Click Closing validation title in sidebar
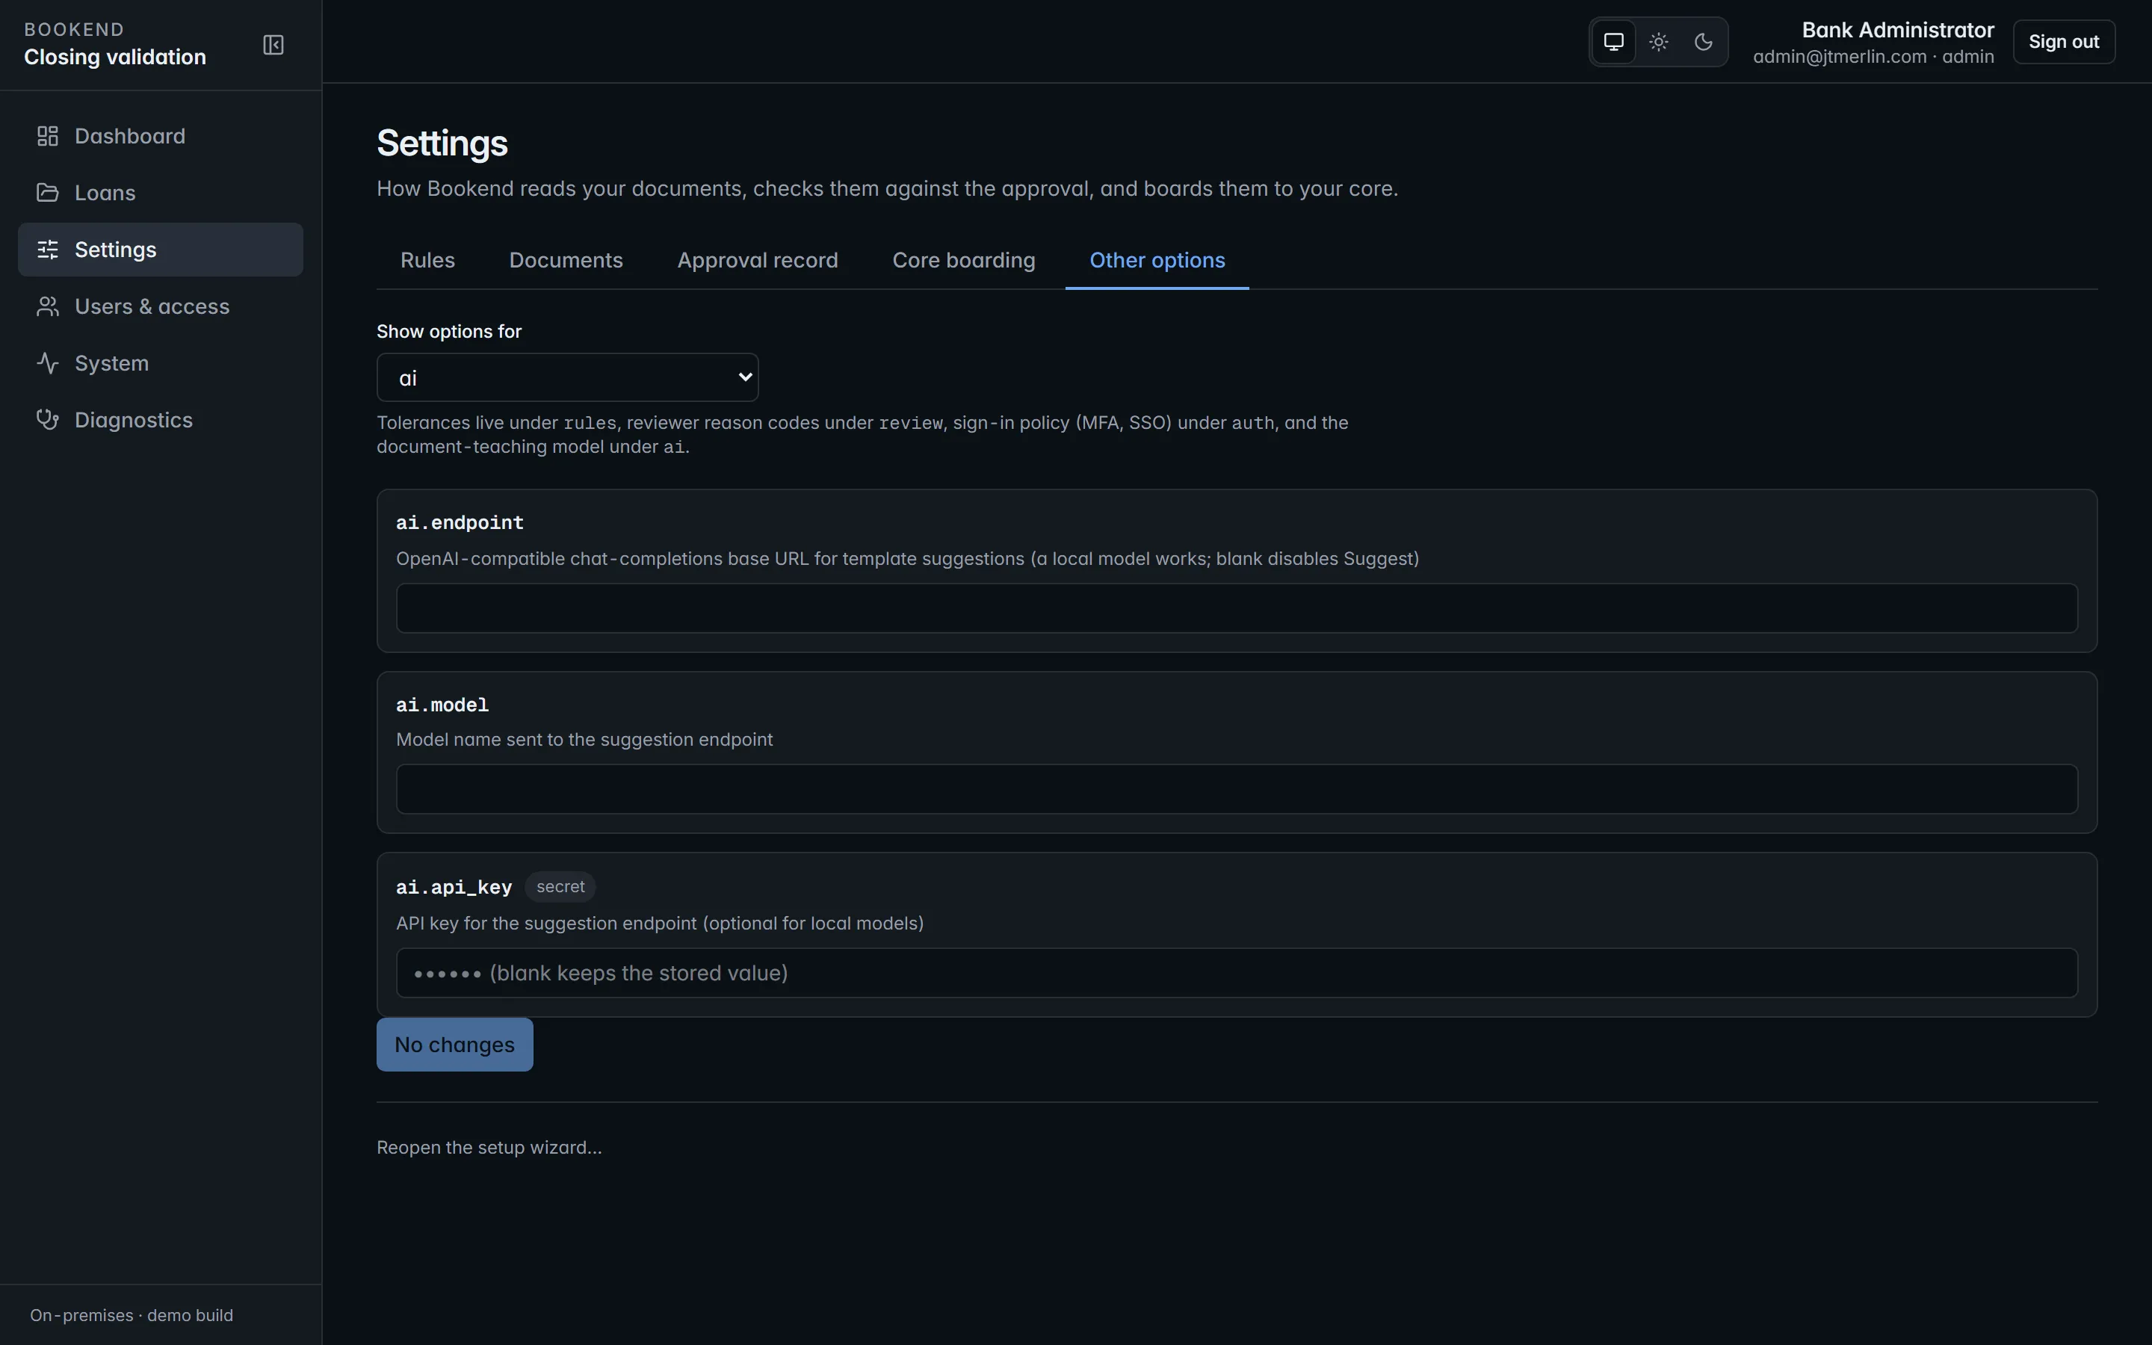2152x1345 pixels. 115,57
